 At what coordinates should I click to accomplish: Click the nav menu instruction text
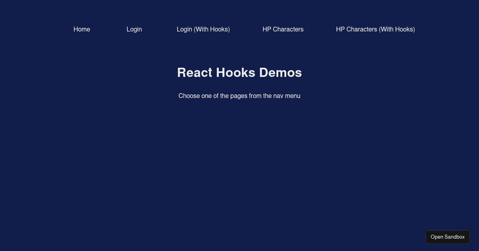point(239,96)
